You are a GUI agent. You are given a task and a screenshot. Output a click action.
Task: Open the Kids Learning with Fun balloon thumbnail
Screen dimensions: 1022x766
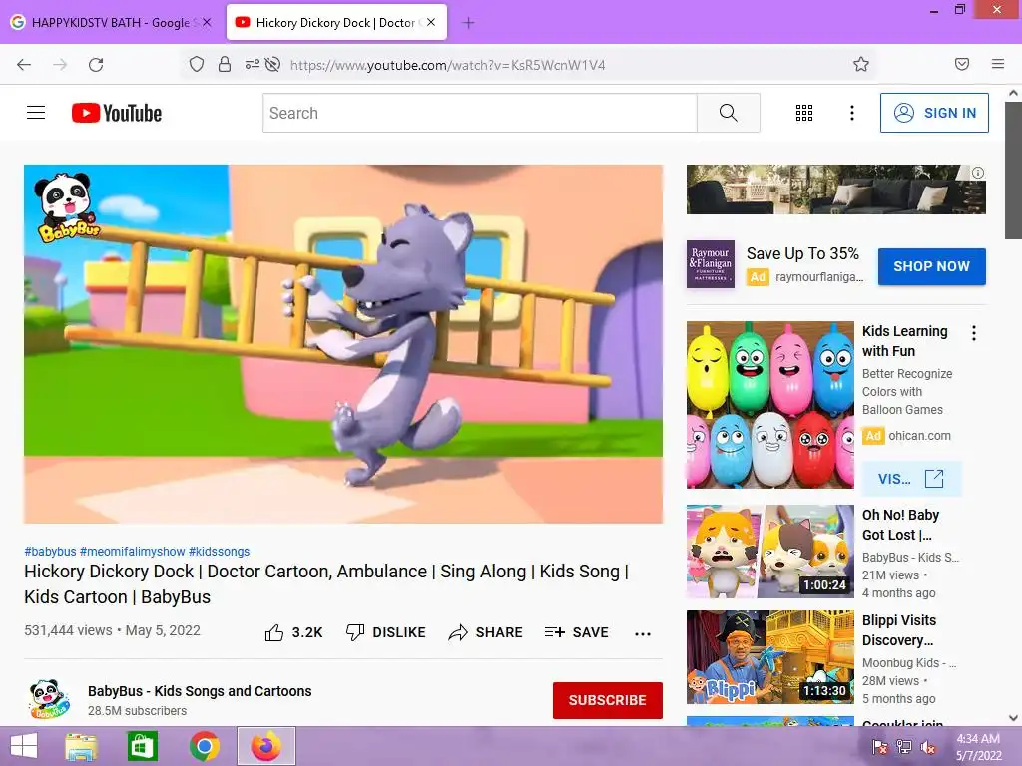click(x=769, y=405)
